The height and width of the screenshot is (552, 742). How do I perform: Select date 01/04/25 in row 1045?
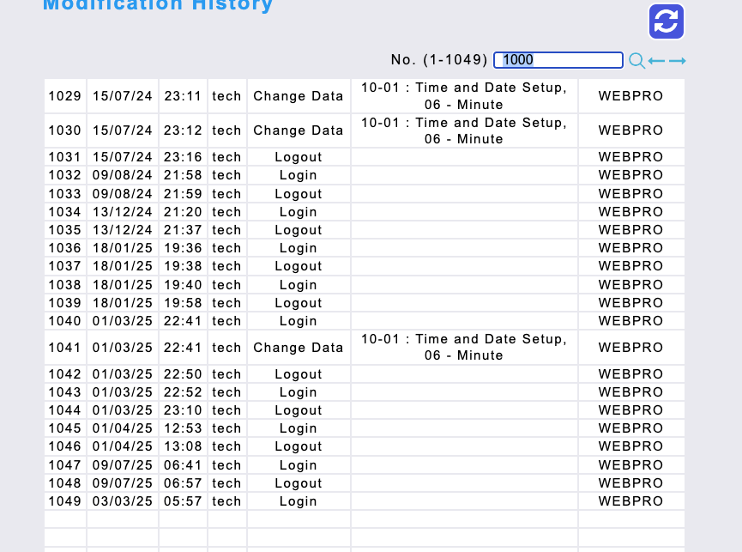123,428
